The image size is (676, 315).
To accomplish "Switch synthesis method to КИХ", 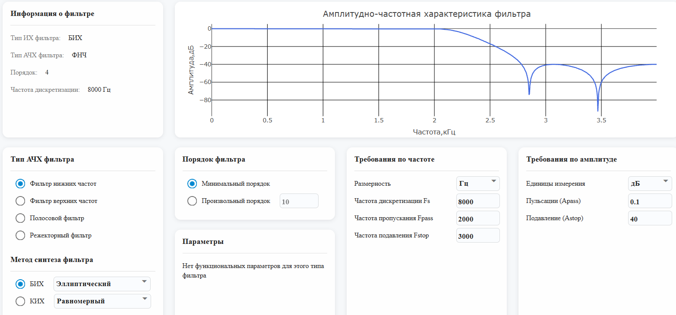I will [x=20, y=301].
